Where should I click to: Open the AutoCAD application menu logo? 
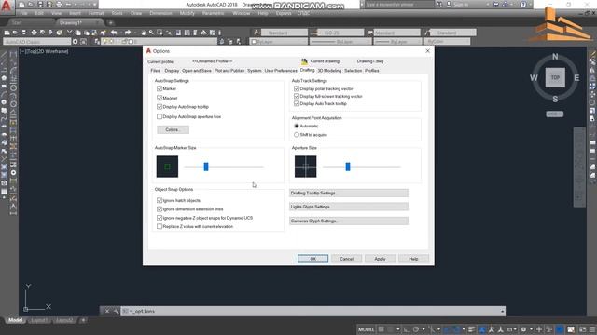(x=7, y=7)
